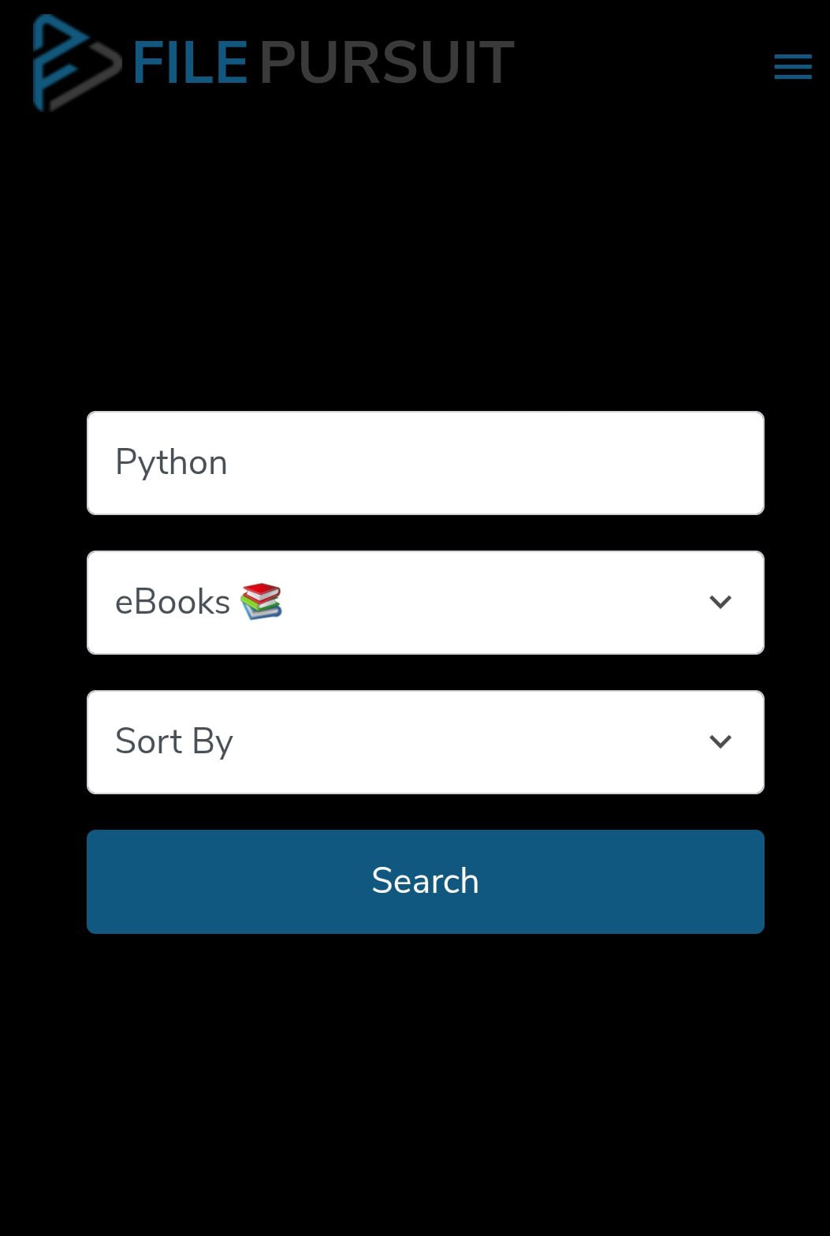Click the File Pursuit triangular logo icon
This screenshot has width=830, height=1236.
point(75,63)
